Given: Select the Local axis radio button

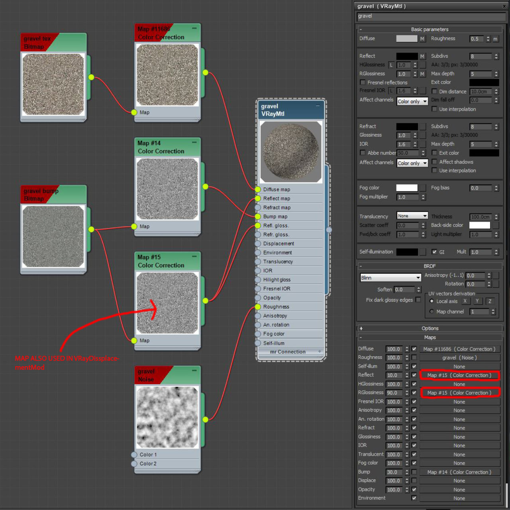Looking at the screenshot, I should tap(432, 301).
